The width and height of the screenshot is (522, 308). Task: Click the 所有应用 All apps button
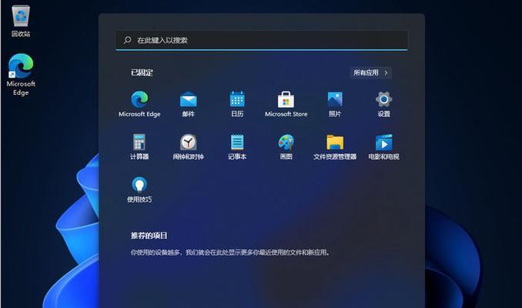click(x=370, y=72)
